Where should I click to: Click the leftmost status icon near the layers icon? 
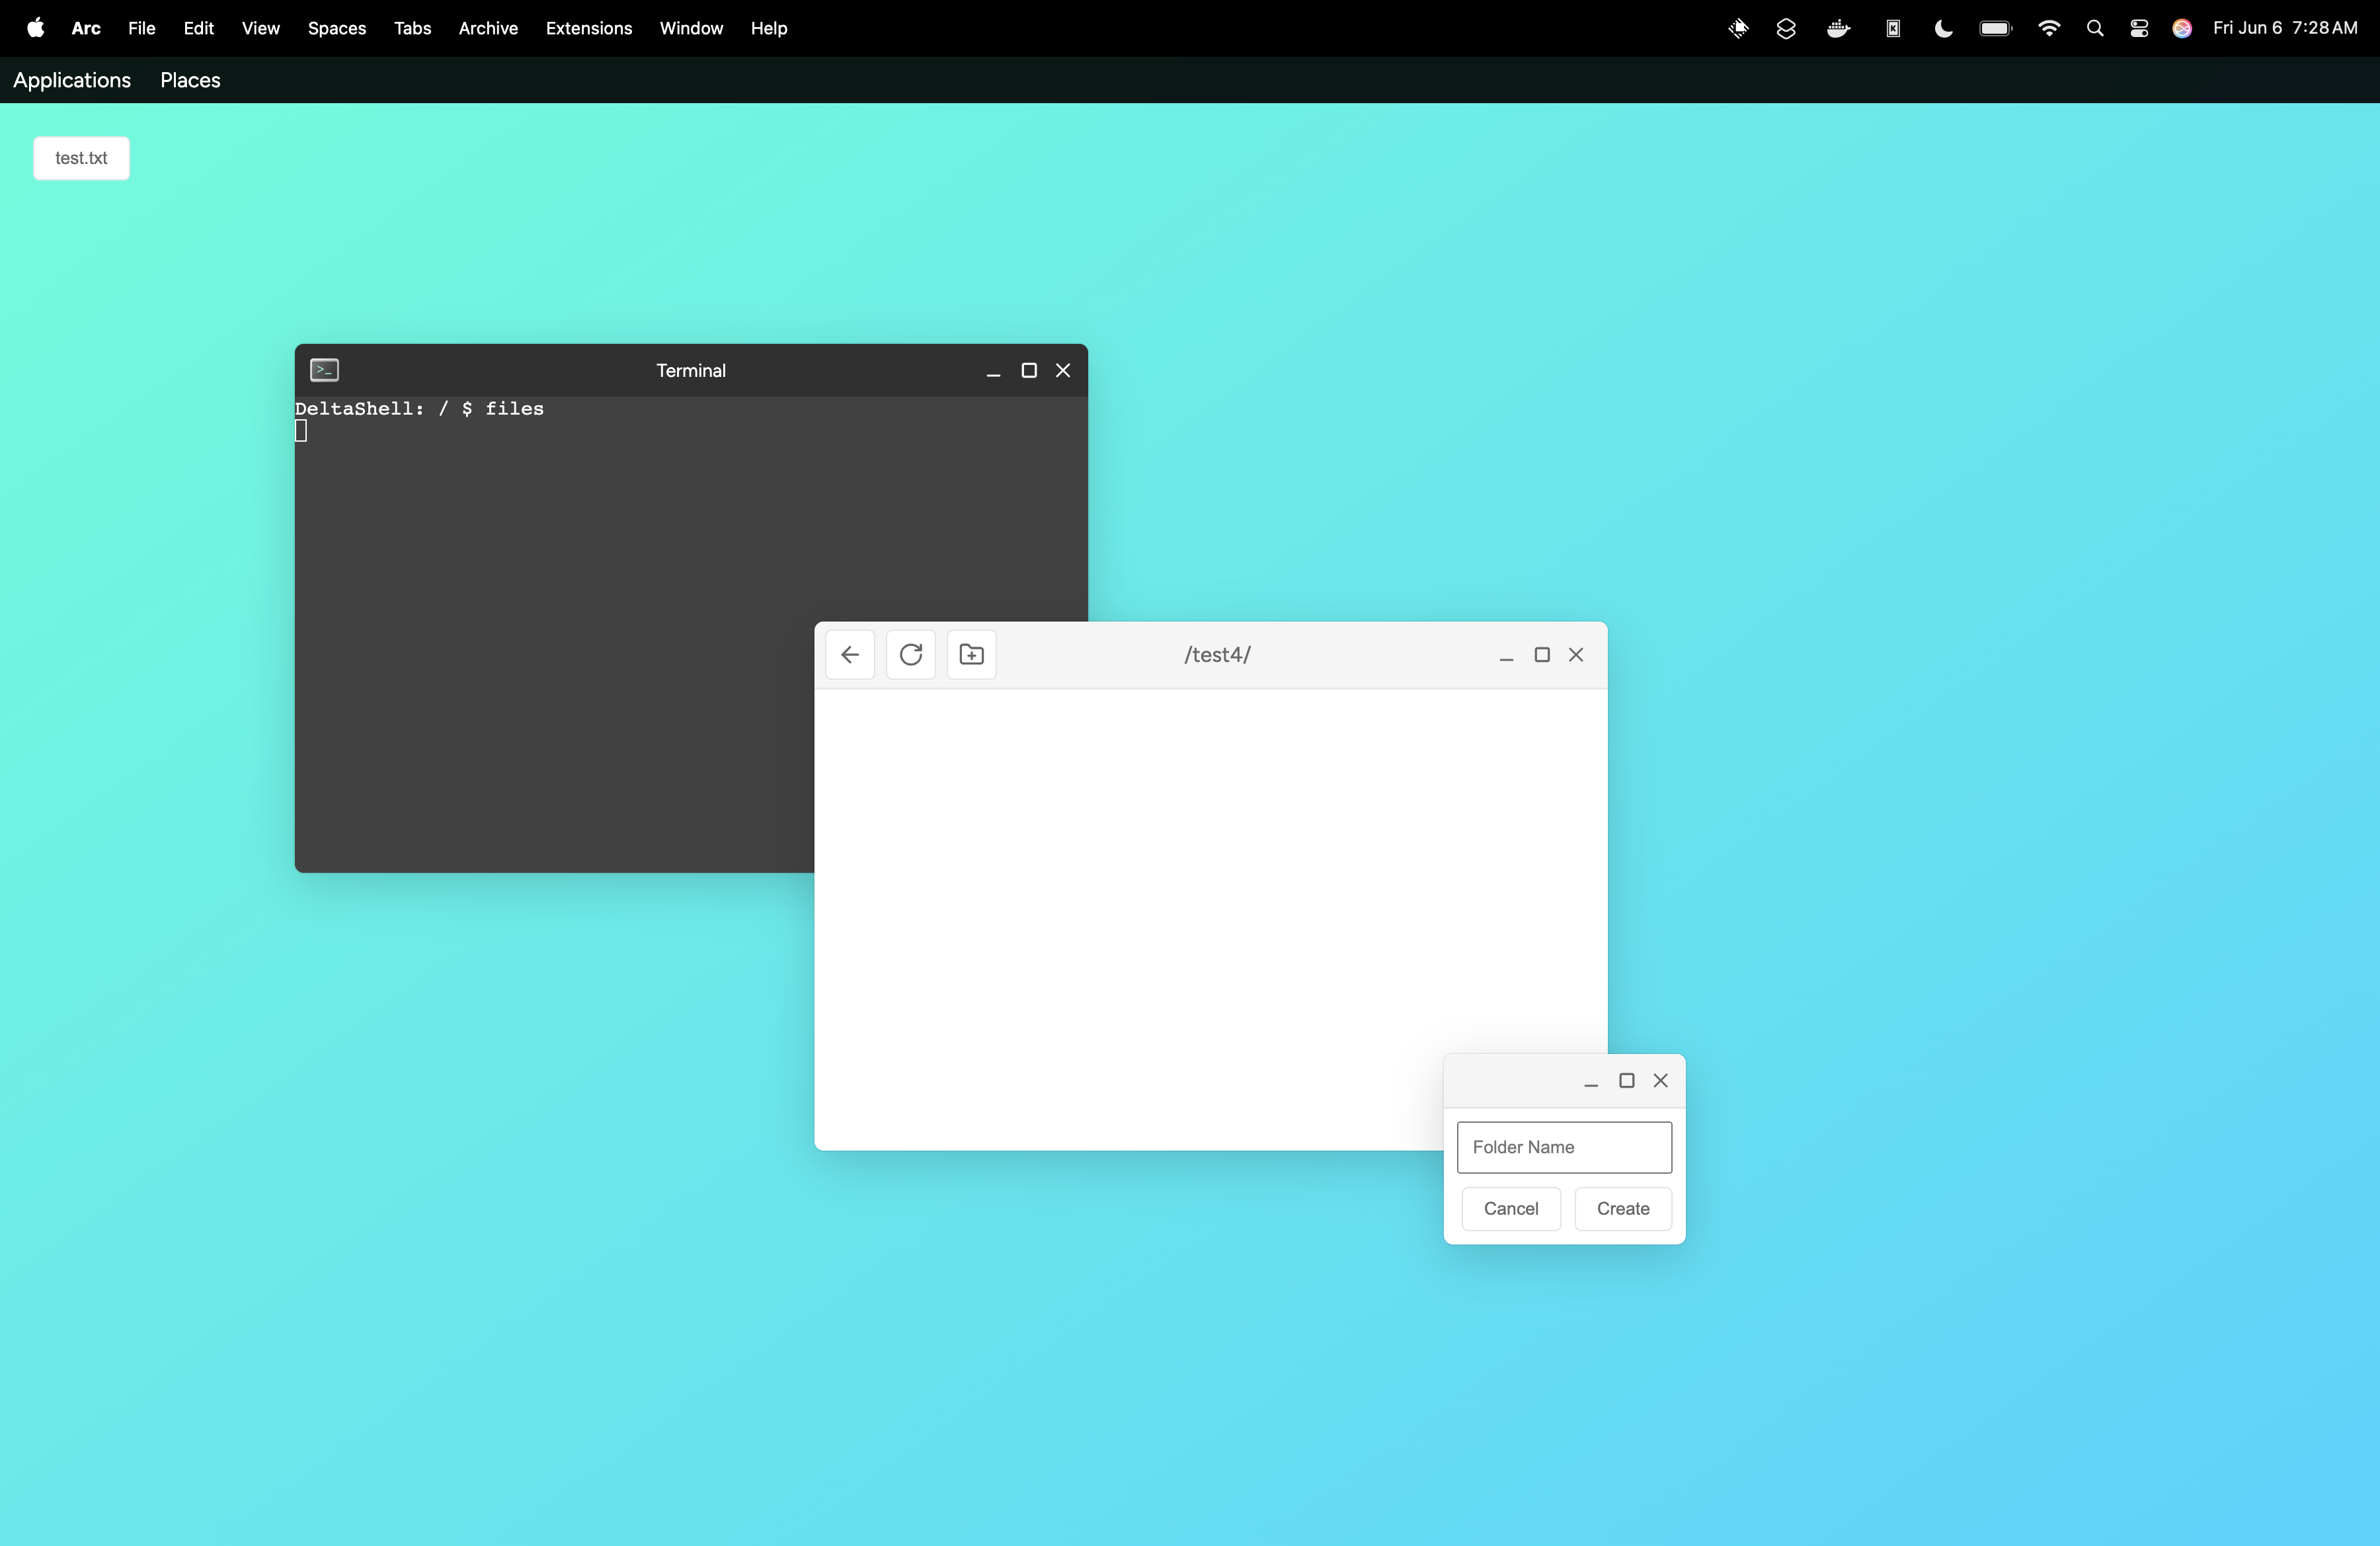tap(1739, 28)
